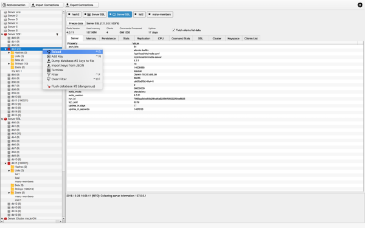Screen dimensions: 365x228
Task: Click the Add connection button
Action: pyautogui.click(x=15, y=5)
